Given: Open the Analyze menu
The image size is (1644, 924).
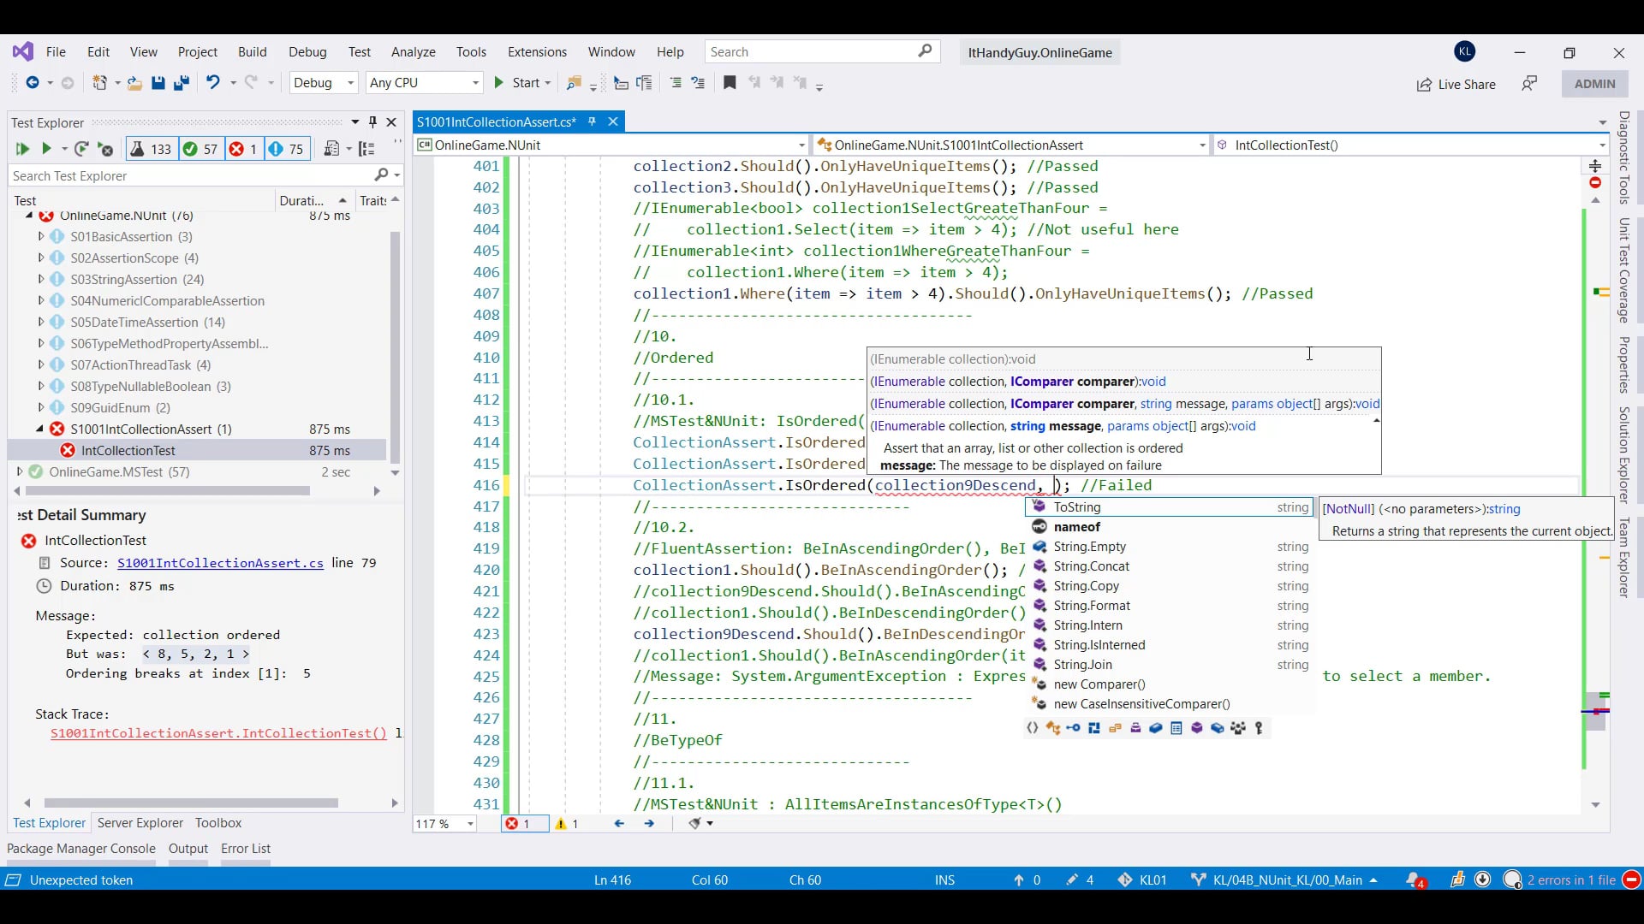Looking at the screenshot, I should (413, 52).
